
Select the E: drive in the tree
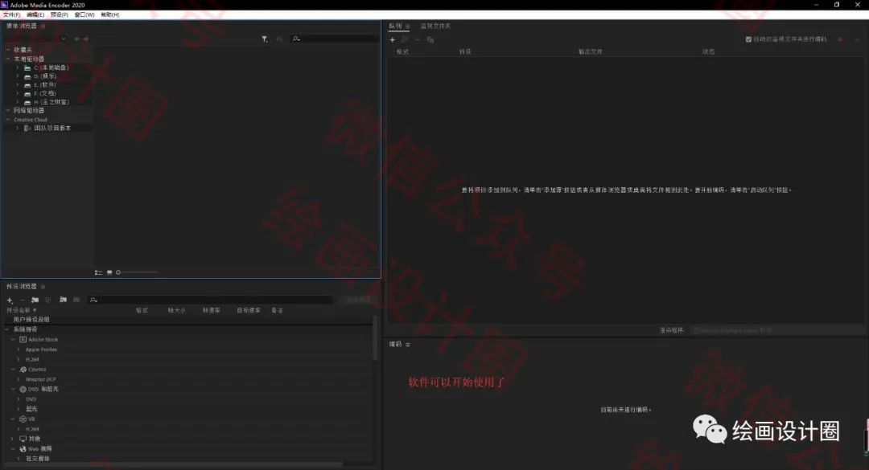pyautogui.click(x=45, y=85)
